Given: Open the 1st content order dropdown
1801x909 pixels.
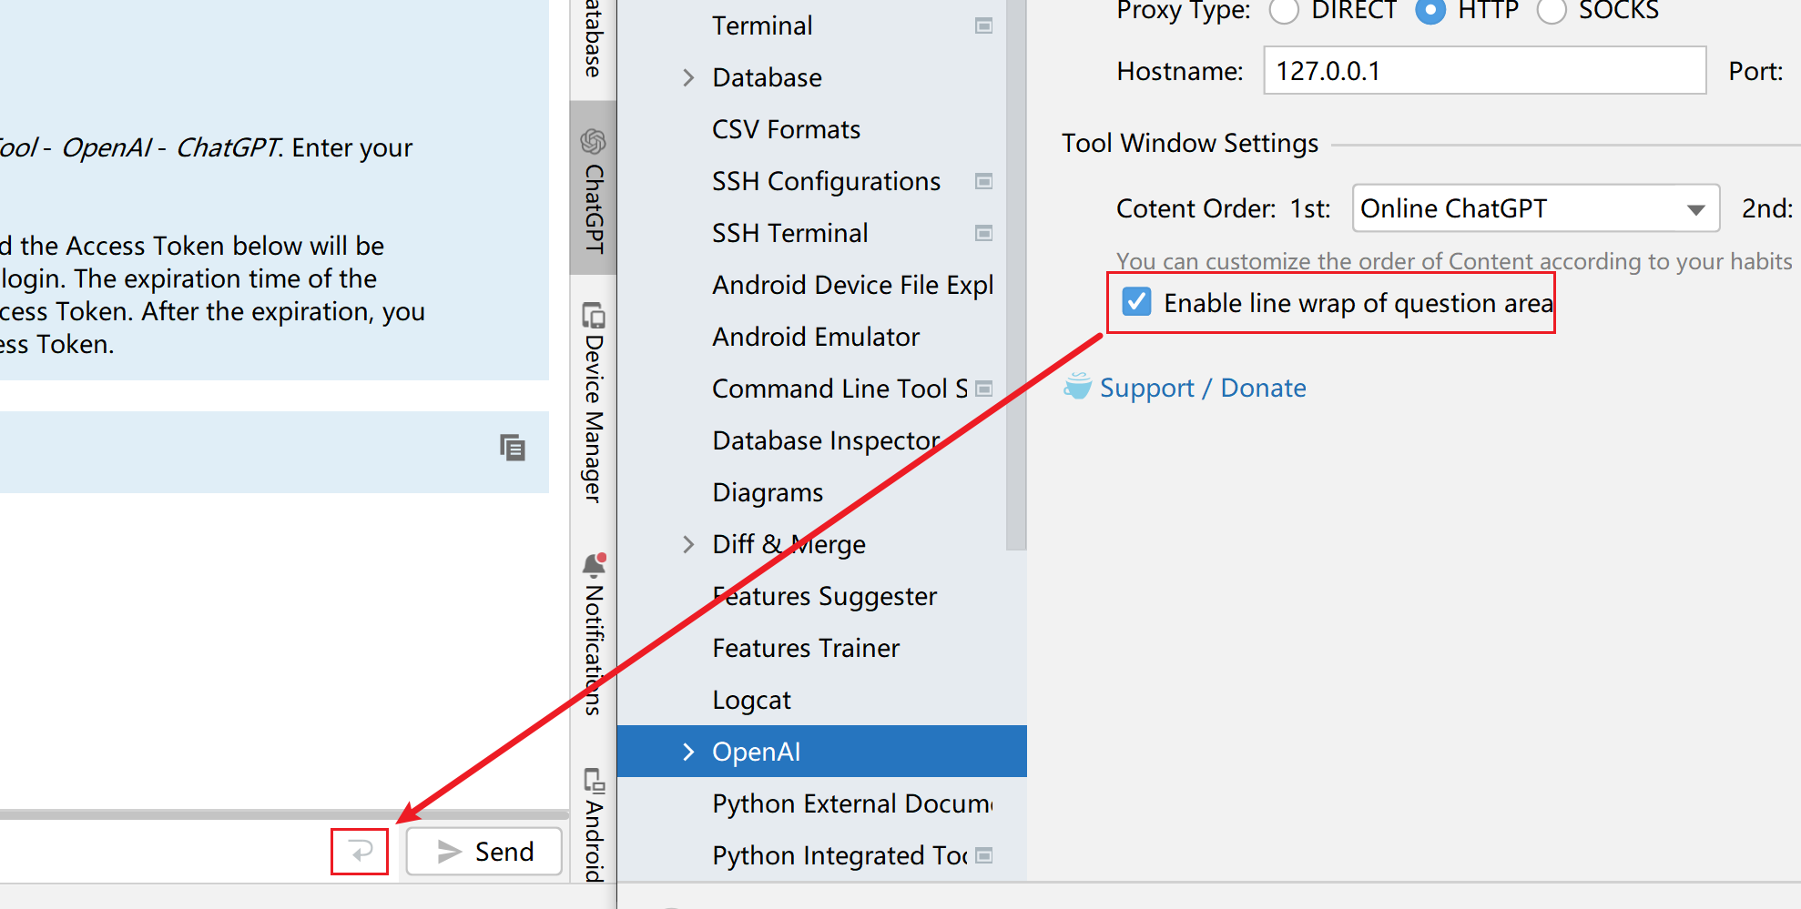Looking at the screenshot, I should pyautogui.click(x=1536, y=208).
